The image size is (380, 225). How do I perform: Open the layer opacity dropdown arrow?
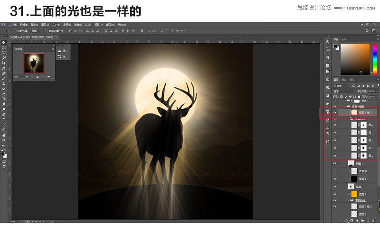pyautogui.click(x=378, y=91)
